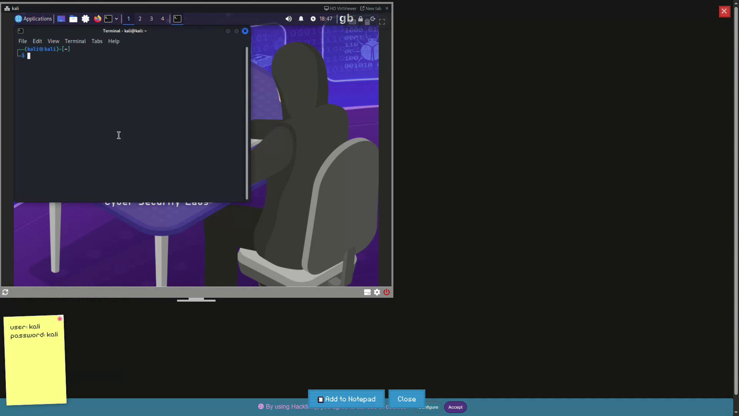Click the log out icon in panel
Screen dimensions: 739x416
(x=373, y=18)
